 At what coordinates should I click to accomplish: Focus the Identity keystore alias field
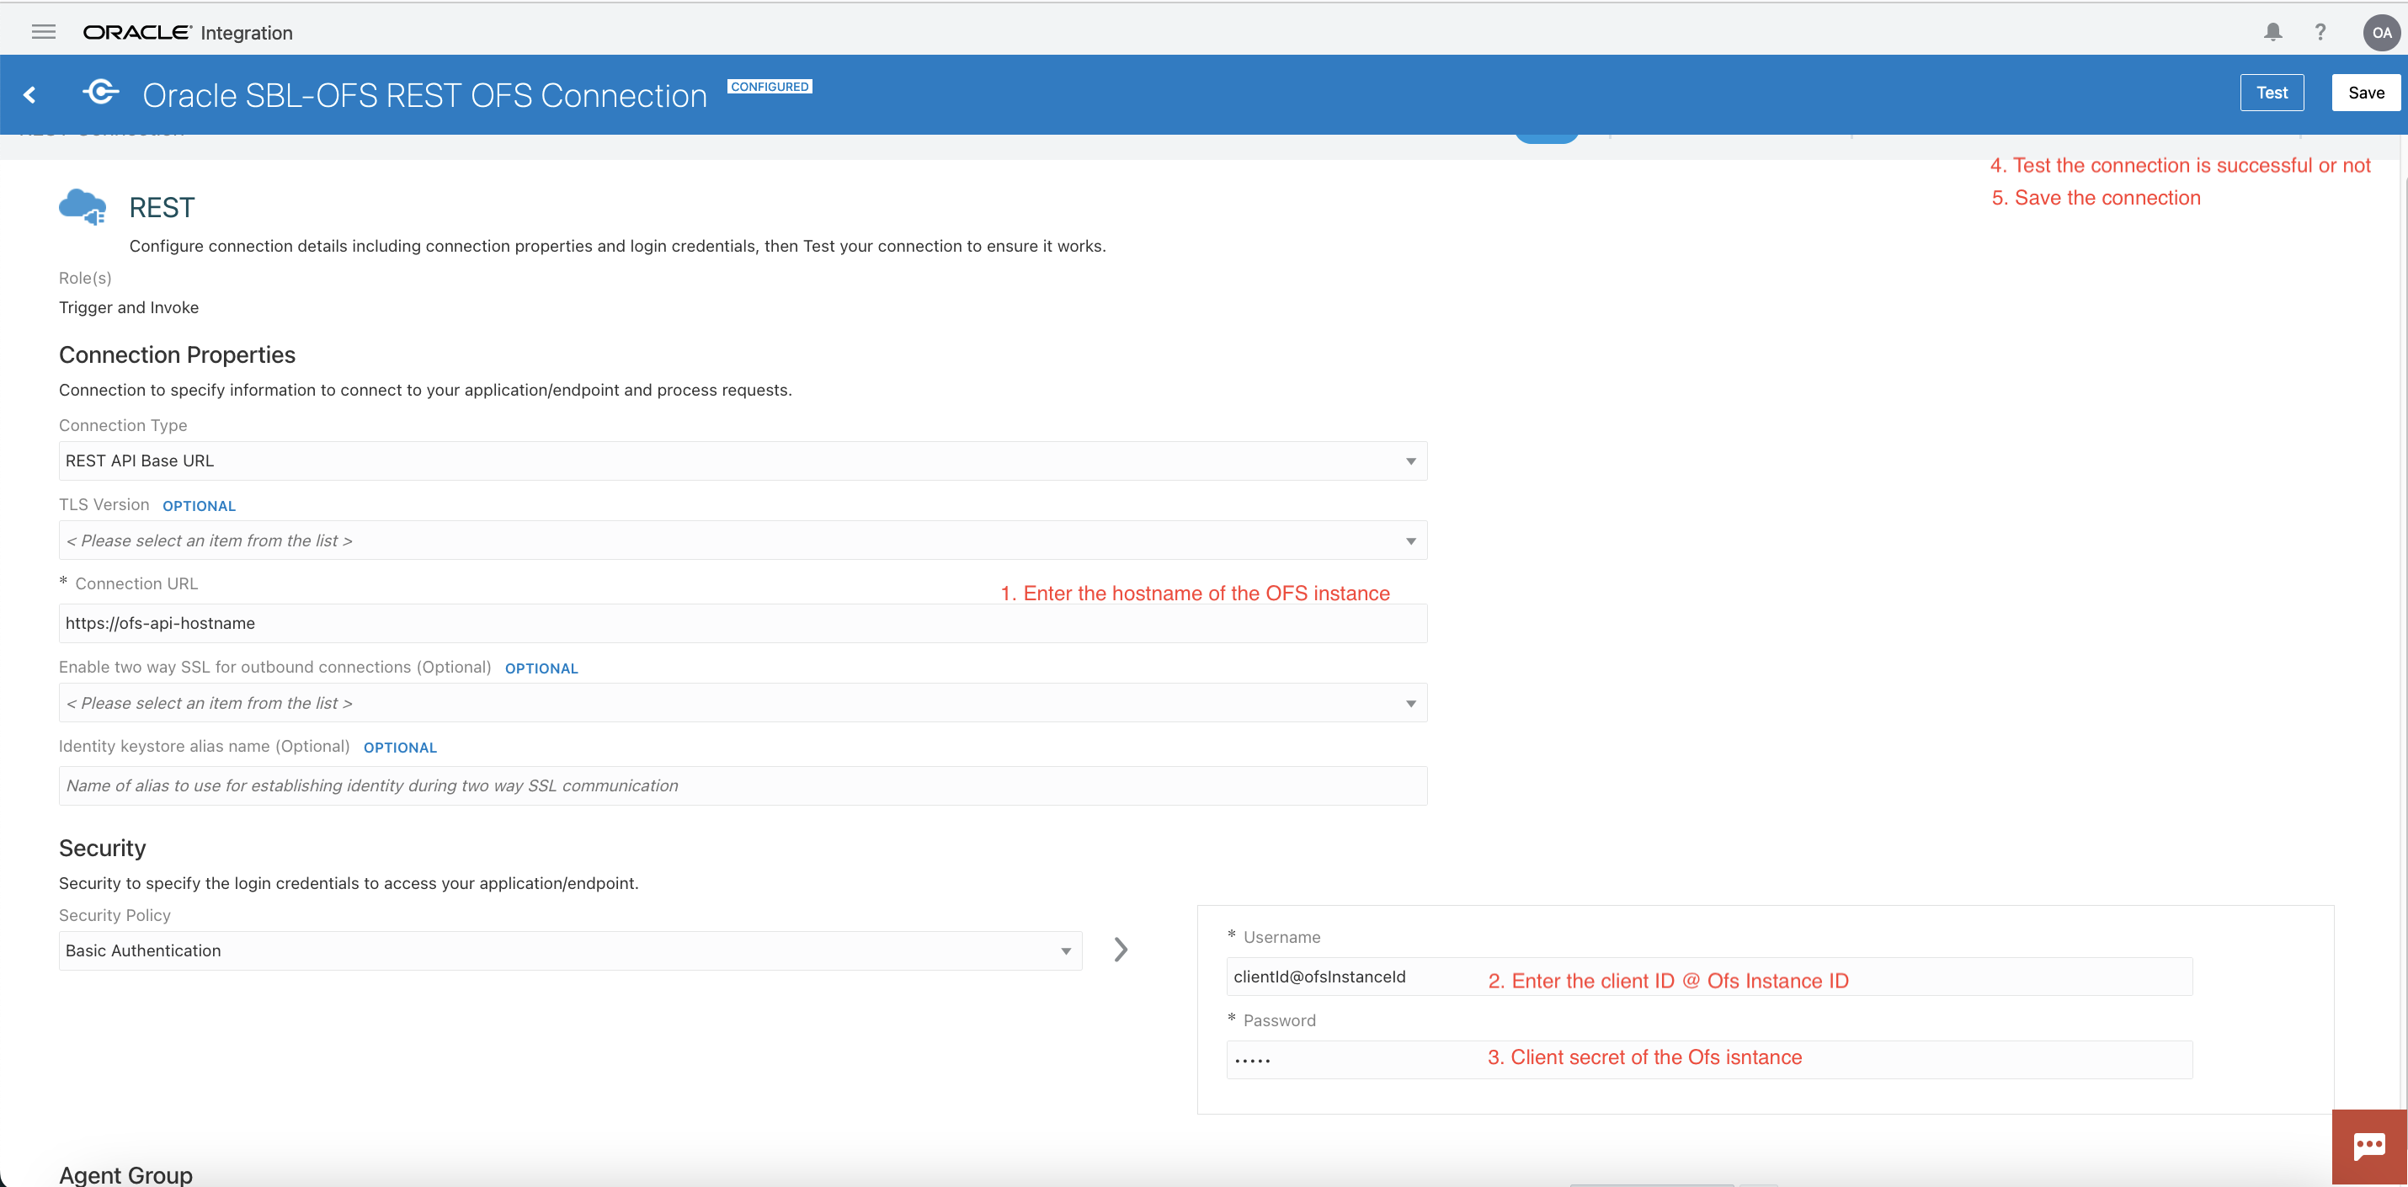743,786
